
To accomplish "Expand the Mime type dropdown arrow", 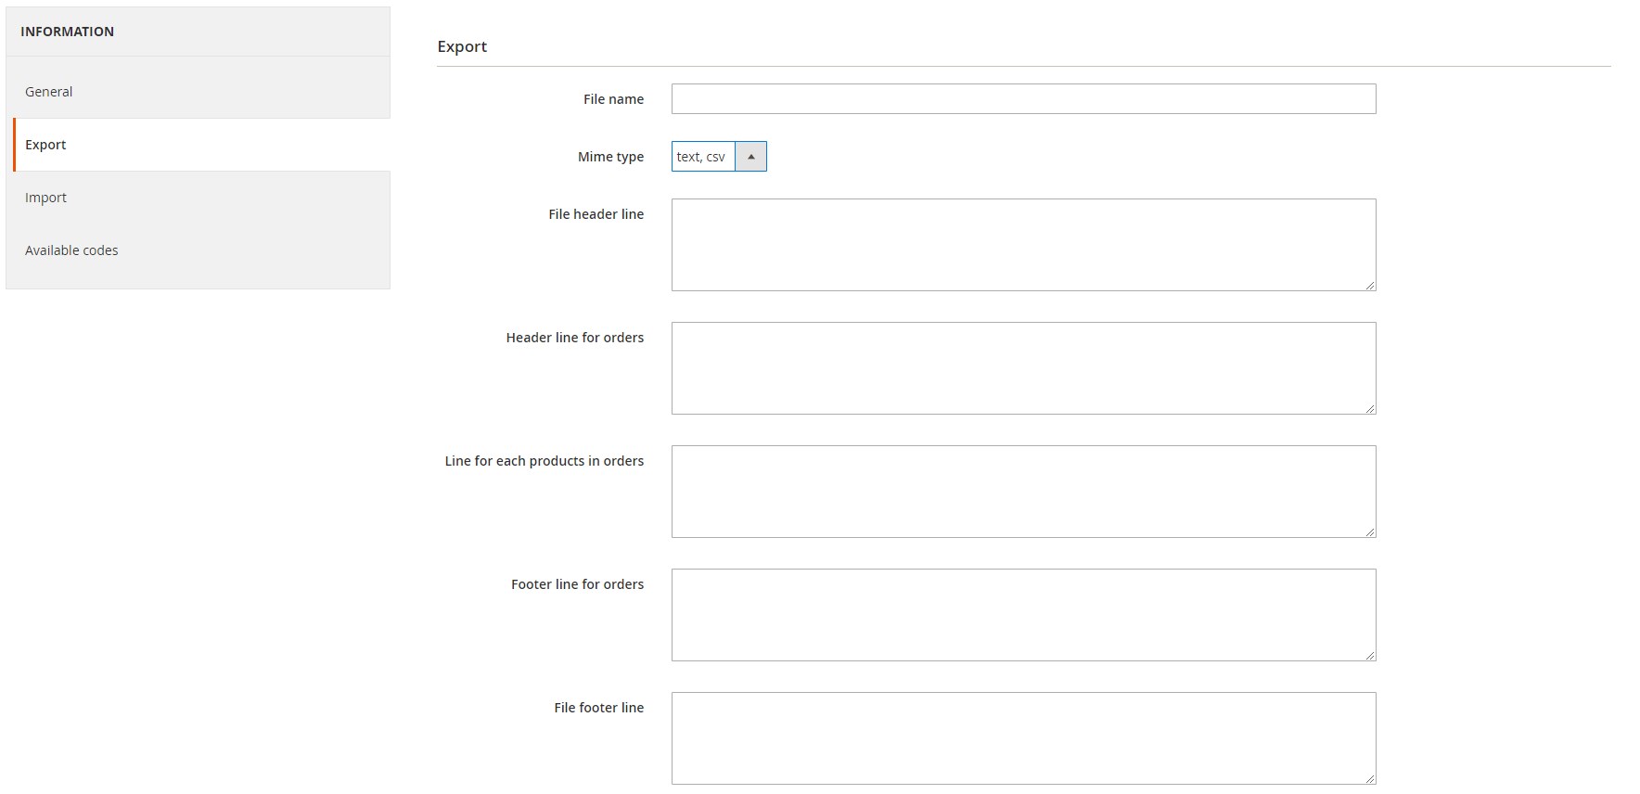I will [750, 157].
